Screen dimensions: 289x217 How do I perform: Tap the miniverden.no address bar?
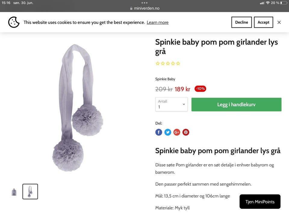tap(144, 8)
